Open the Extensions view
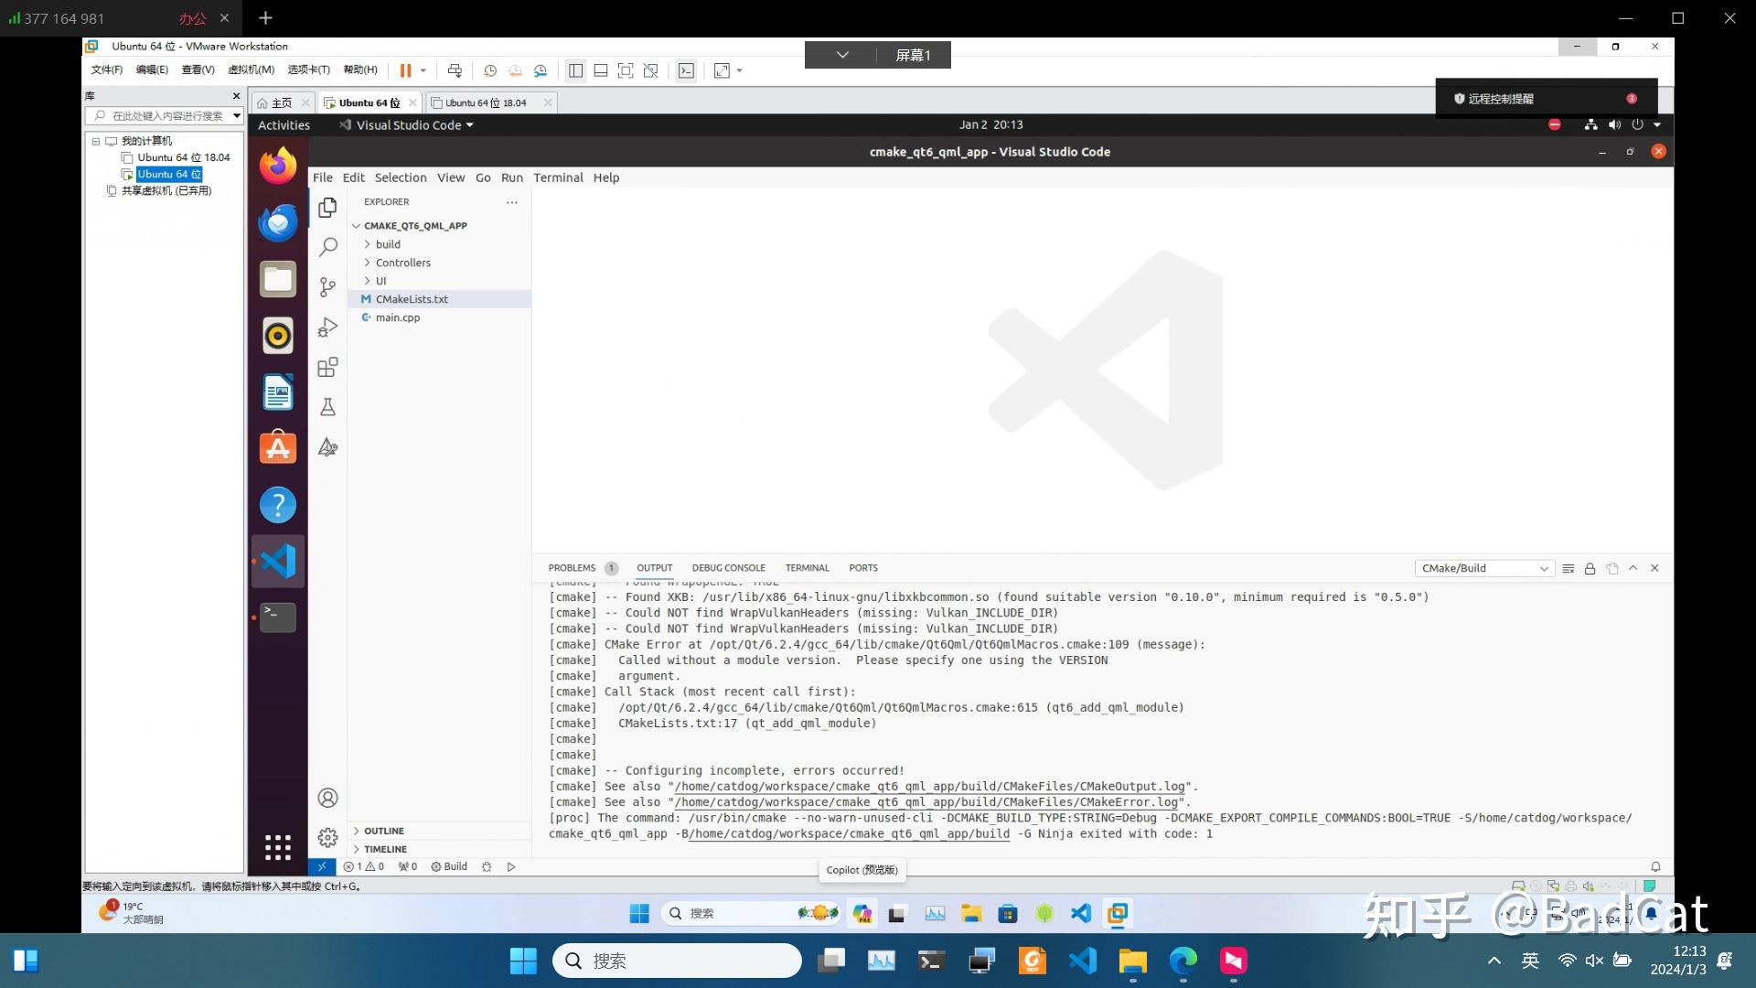This screenshot has width=1756, height=988. point(327,367)
